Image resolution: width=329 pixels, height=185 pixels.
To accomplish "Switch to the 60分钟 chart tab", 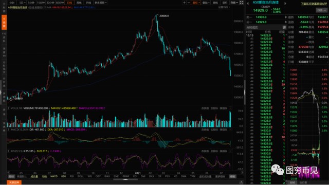I will (x=60, y=3).
